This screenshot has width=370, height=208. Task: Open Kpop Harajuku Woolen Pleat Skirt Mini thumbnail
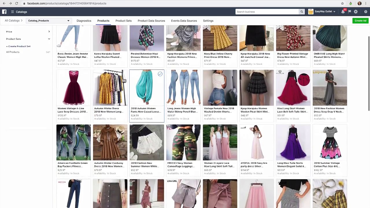tap(256, 88)
